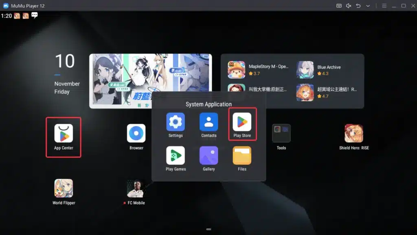Click the System Application folder title
Screen dimensions: 417x235
[x=208, y=104]
